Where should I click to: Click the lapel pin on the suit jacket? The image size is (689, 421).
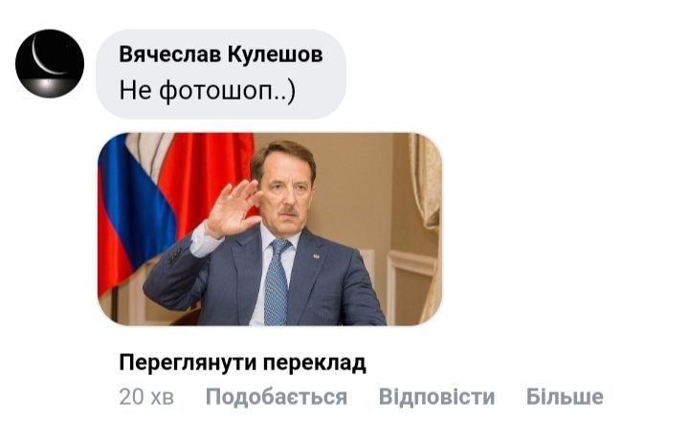(x=316, y=255)
